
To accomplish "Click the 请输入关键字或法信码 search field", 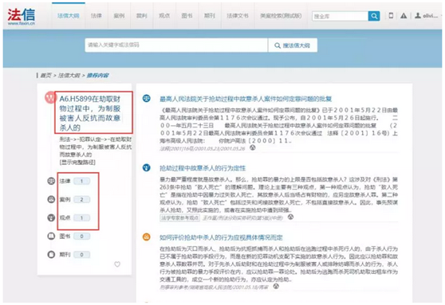I will point(176,45).
